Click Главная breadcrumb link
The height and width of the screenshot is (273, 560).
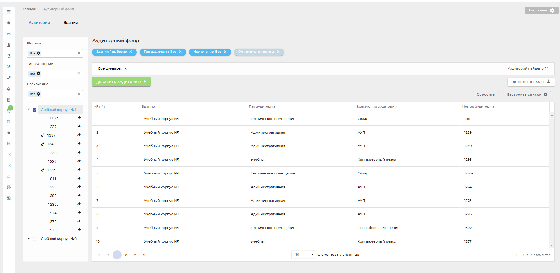click(x=29, y=9)
